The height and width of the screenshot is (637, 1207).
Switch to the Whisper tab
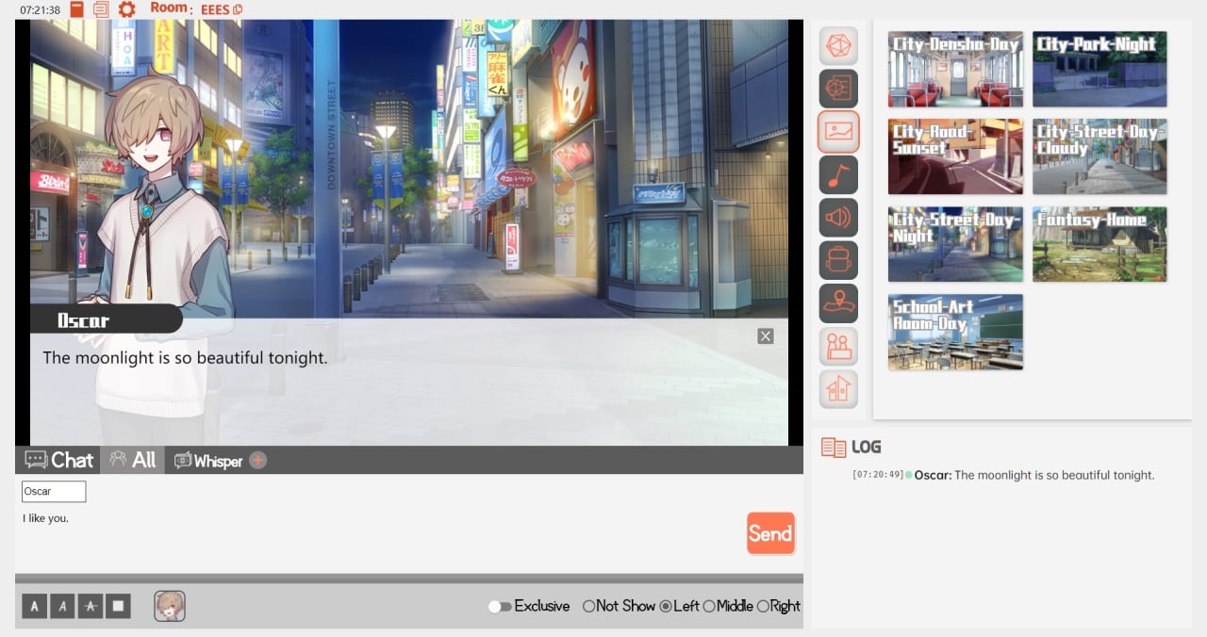(208, 460)
